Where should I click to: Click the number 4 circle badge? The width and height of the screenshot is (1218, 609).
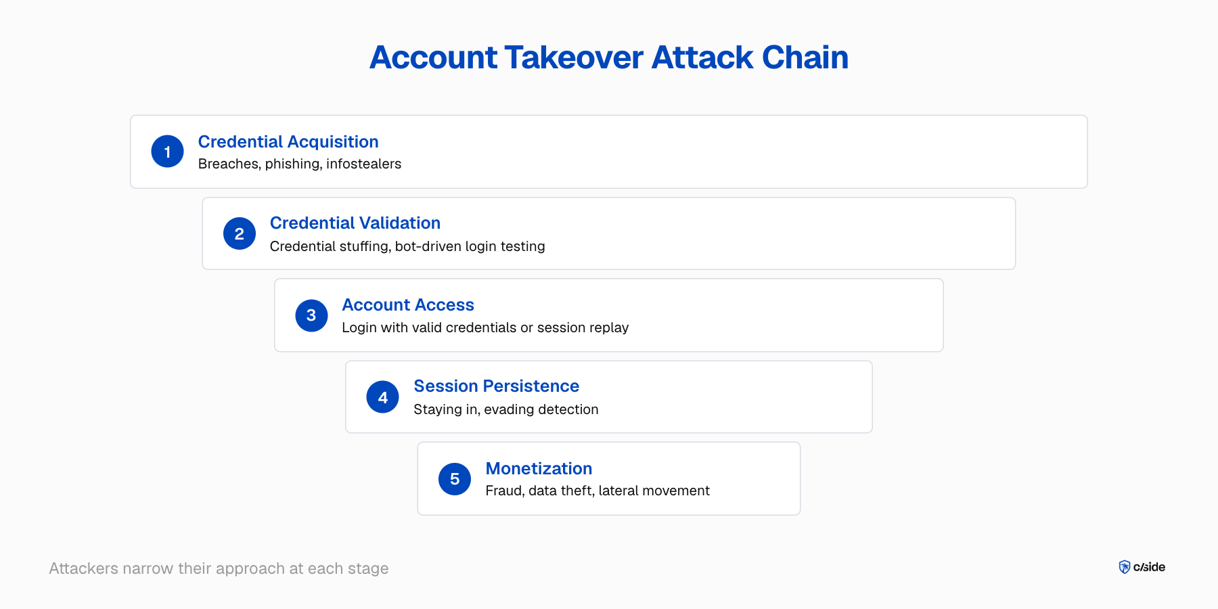pyautogui.click(x=383, y=397)
